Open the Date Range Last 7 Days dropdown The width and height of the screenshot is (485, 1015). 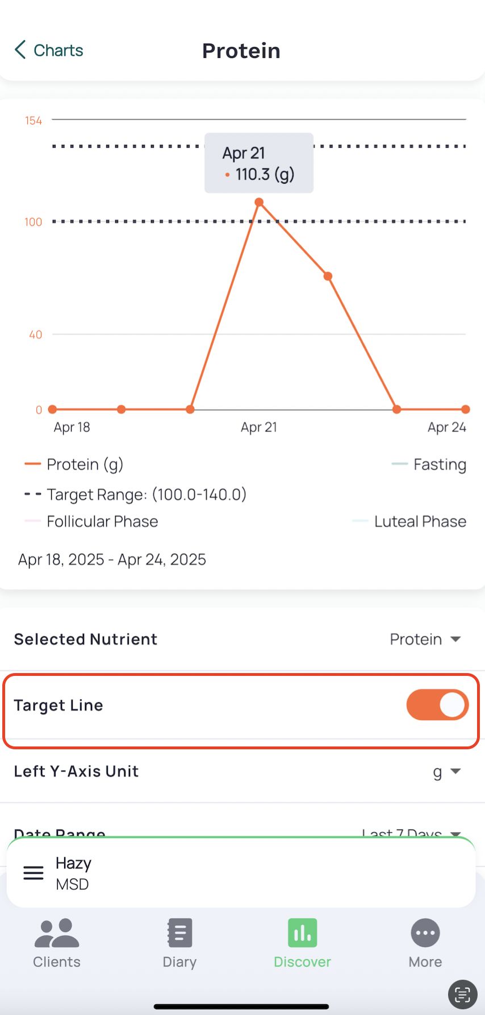click(410, 832)
